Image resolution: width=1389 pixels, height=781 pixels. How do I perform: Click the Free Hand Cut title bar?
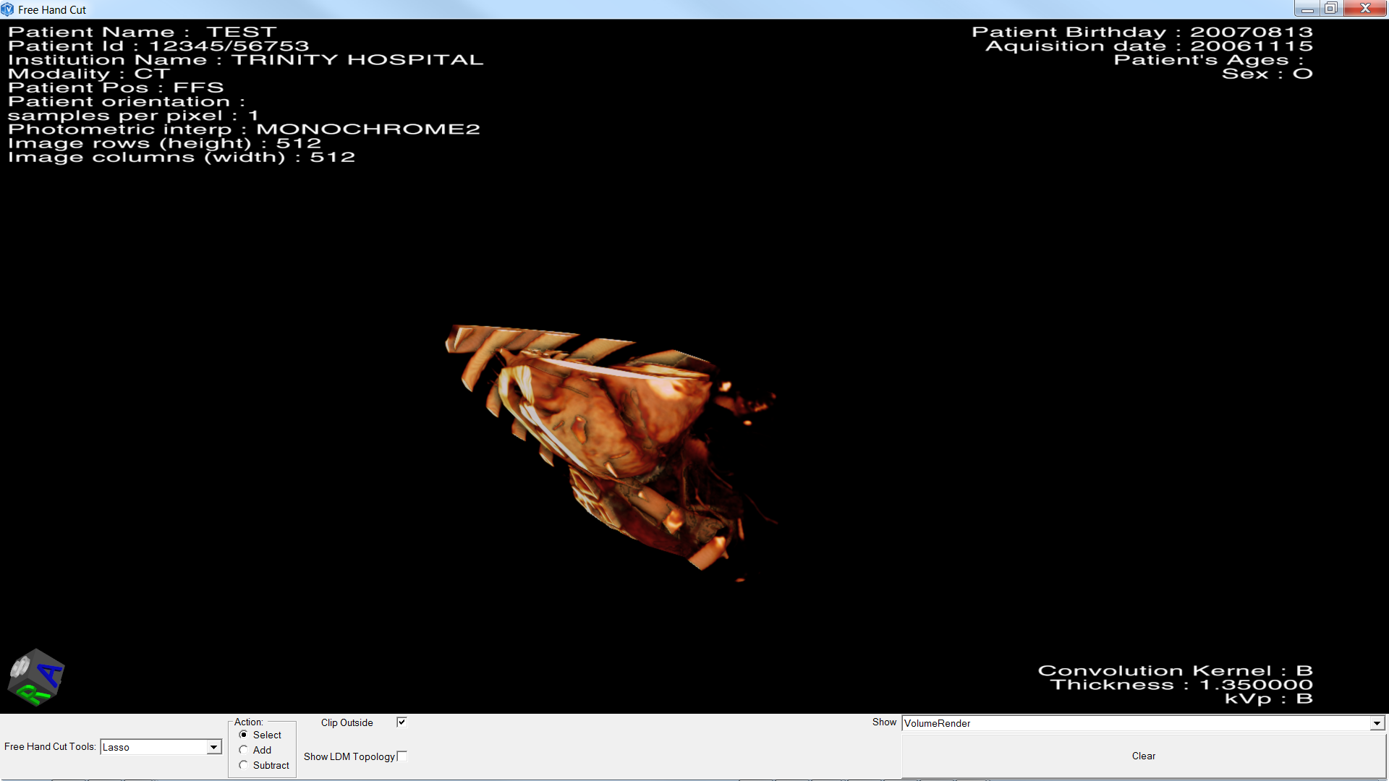[651, 9]
